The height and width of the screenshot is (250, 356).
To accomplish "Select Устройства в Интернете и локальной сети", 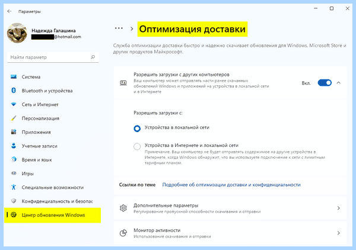I will [137, 146].
